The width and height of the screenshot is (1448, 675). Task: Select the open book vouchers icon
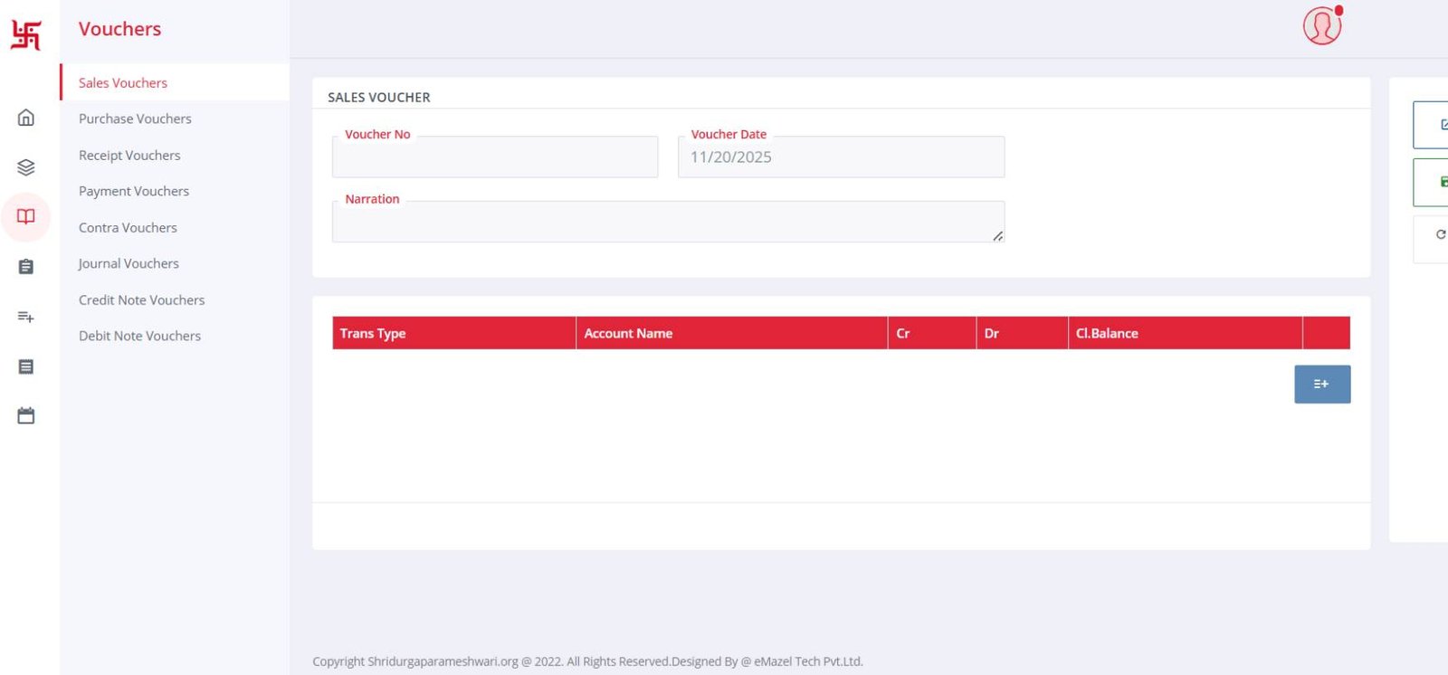[x=26, y=217]
